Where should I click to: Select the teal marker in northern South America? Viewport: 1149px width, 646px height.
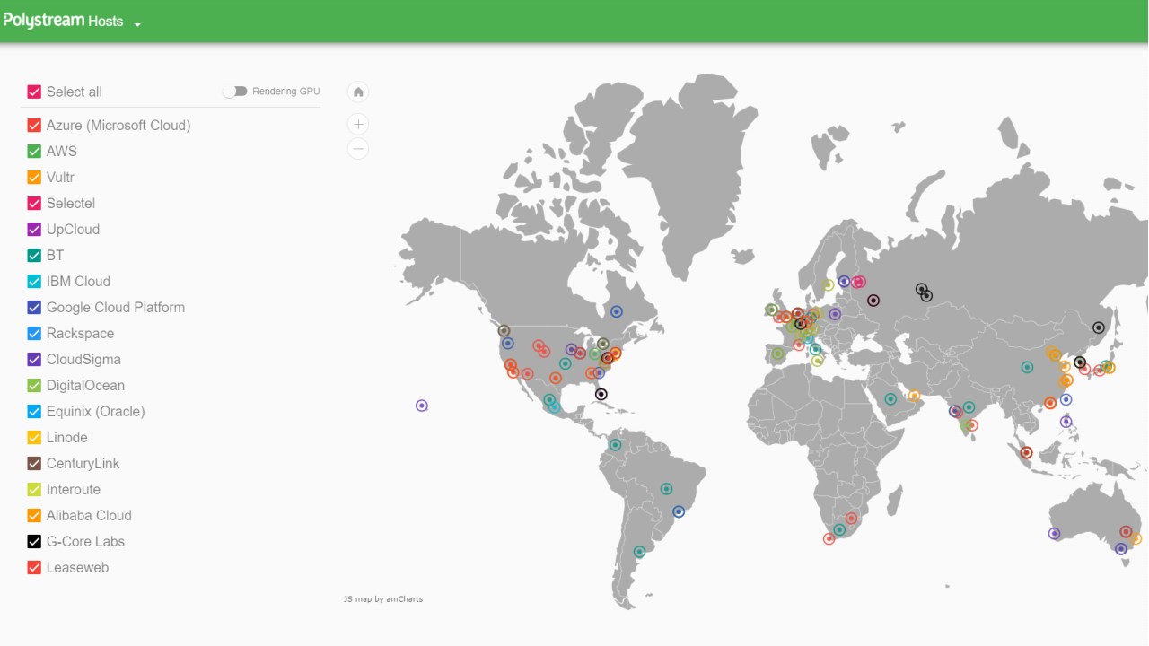tap(615, 445)
